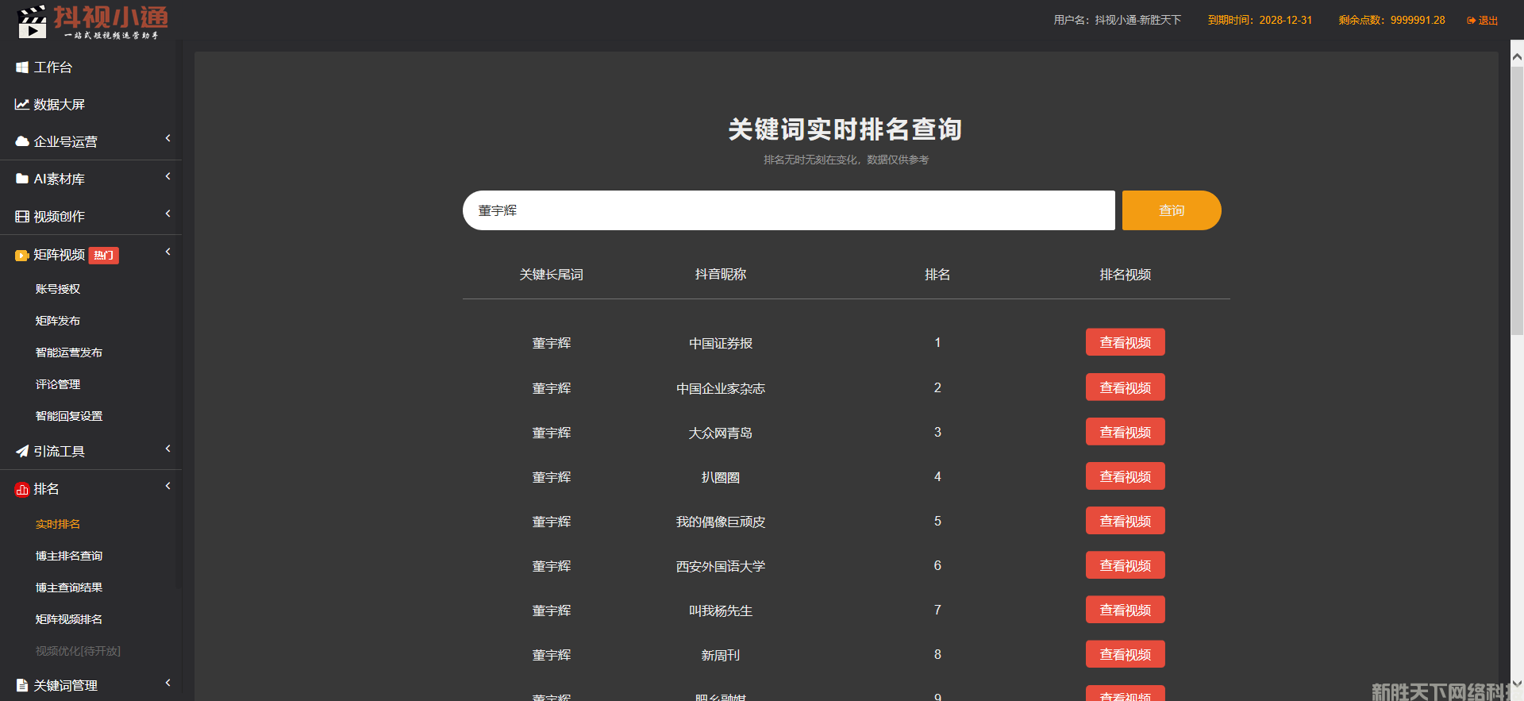Expand the 企业号运营 chevron

point(167,139)
